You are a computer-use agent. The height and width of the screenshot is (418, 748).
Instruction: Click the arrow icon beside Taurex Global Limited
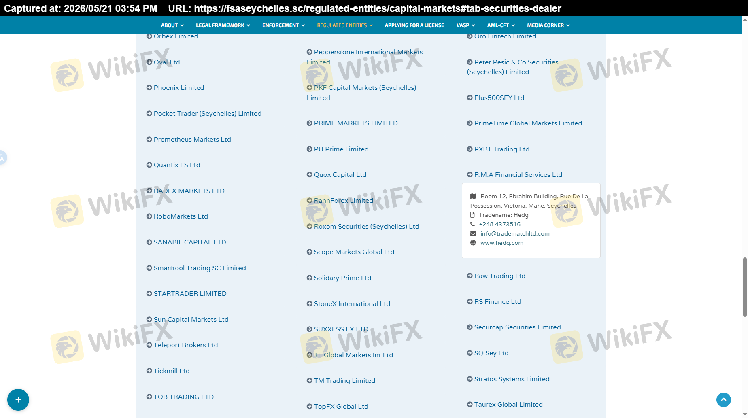pyautogui.click(x=470, y=404)
